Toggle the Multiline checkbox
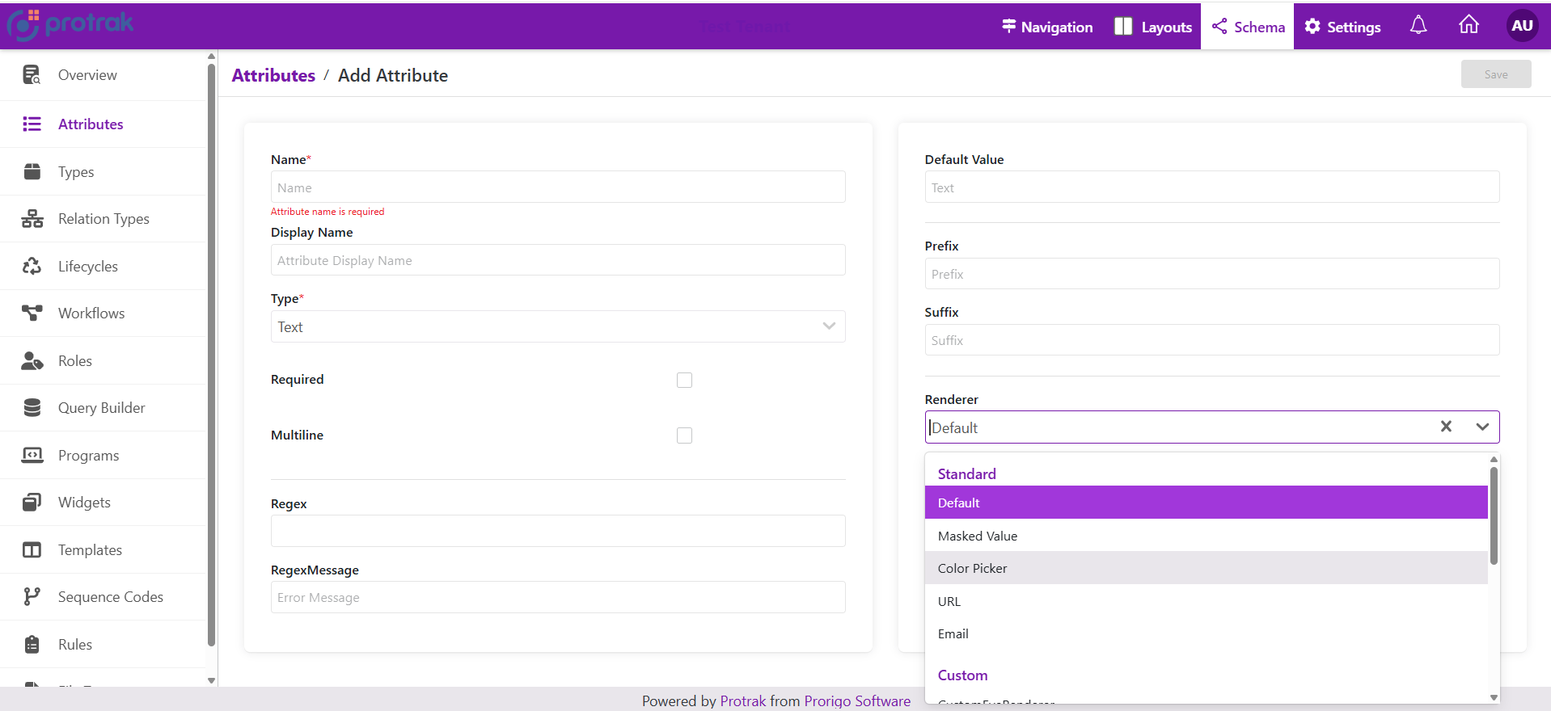Screen dimensions: 1551x711 (x=684, y=435)
